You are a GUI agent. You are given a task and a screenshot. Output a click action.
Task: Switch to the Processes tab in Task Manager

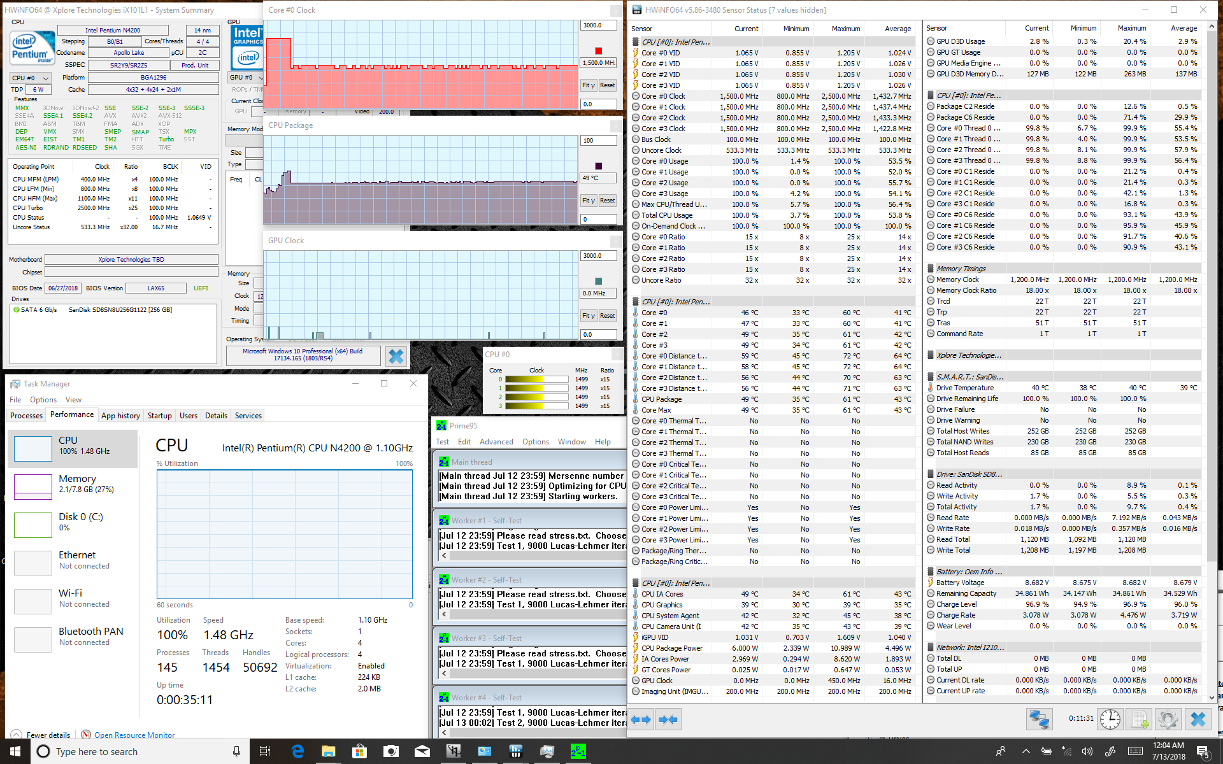coord(26,416)
